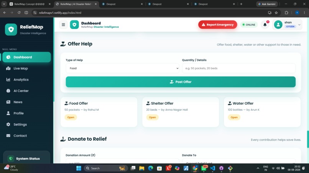Click the Dashboard shield icon in header

(74, 25)
